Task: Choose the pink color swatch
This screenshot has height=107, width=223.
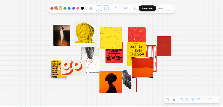Action: (78, 8)
